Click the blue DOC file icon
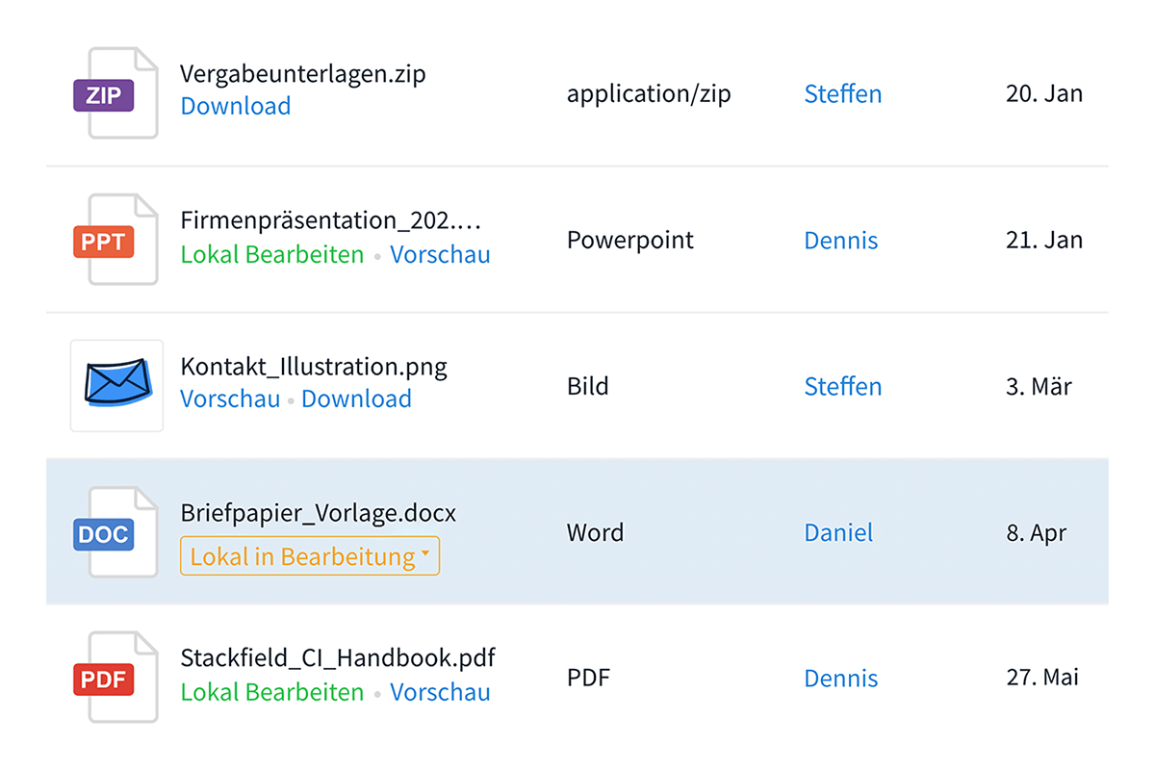Image resolution: width=1155 pixels, height=770 pixels. pyautogui.click(x=115, y=532)
